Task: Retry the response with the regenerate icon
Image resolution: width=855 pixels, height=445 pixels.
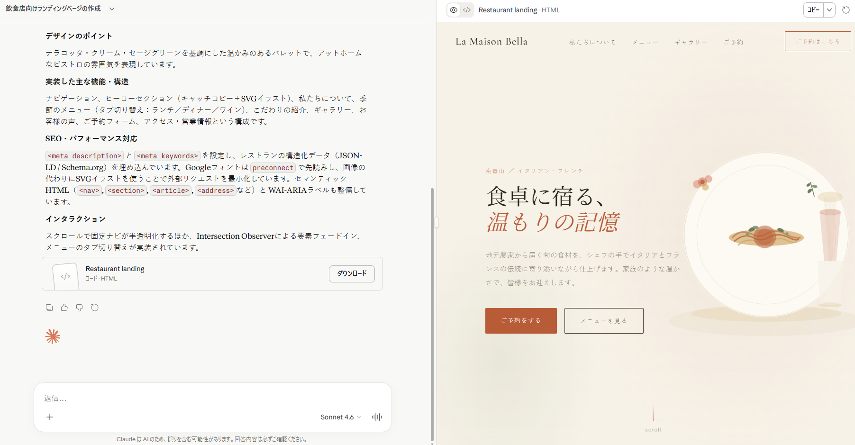Action: (x=95, y=308)
